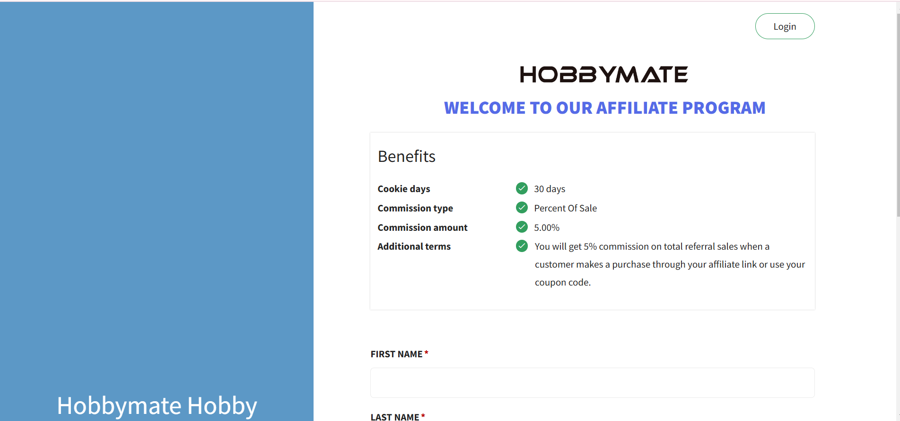This screenshot has height=421, width=900.
Task: Click the 'LAST NAME' field label
Action: (394, 417)
